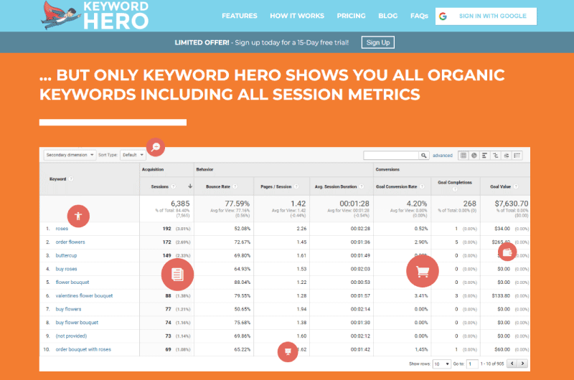The image size is (574, 380).
Task: Open the roses keyword link
Action: click(x=62, y=229)
